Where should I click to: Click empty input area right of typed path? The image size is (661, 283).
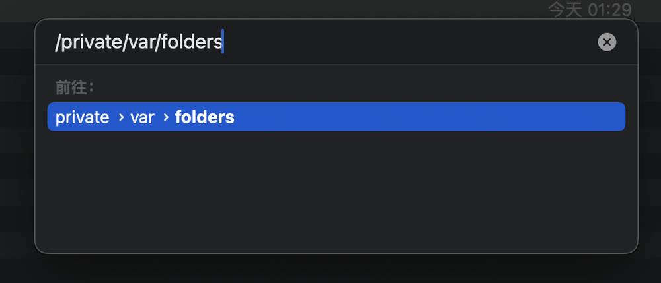tap(409, 42)
